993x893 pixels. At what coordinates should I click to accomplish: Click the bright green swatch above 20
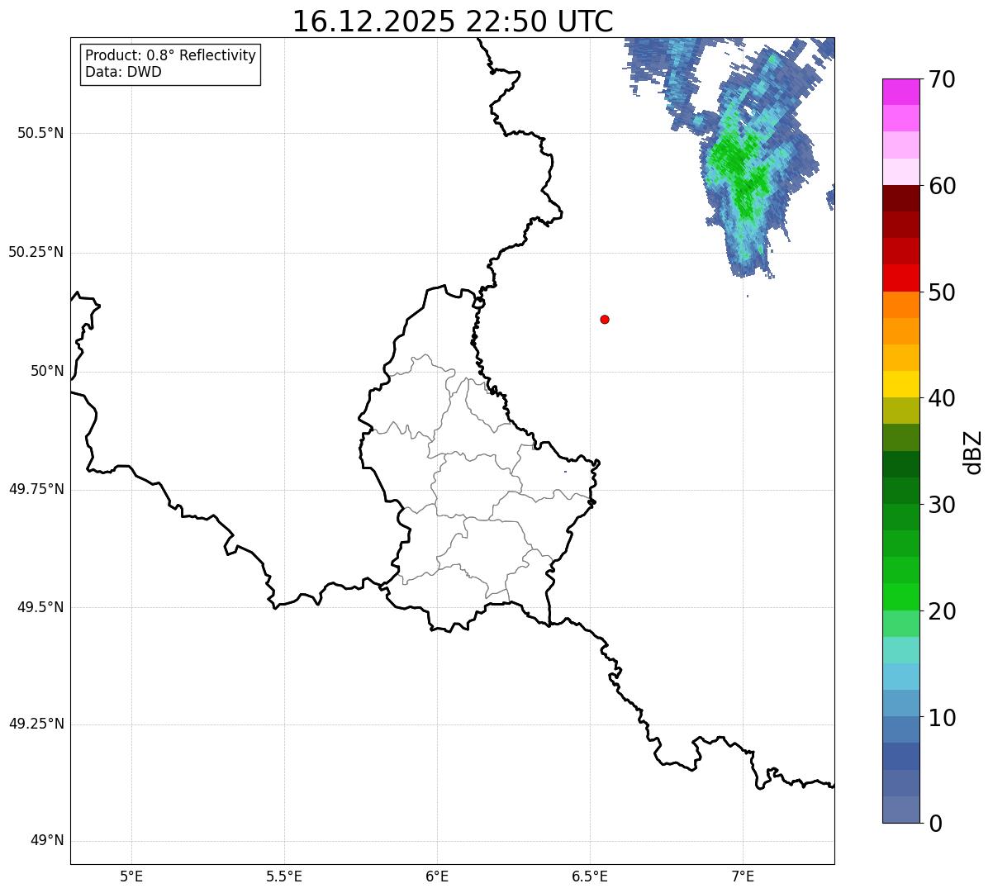[x=901, y=596]
